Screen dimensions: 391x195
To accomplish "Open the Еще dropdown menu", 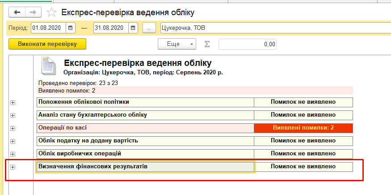I will pos(177,44).
